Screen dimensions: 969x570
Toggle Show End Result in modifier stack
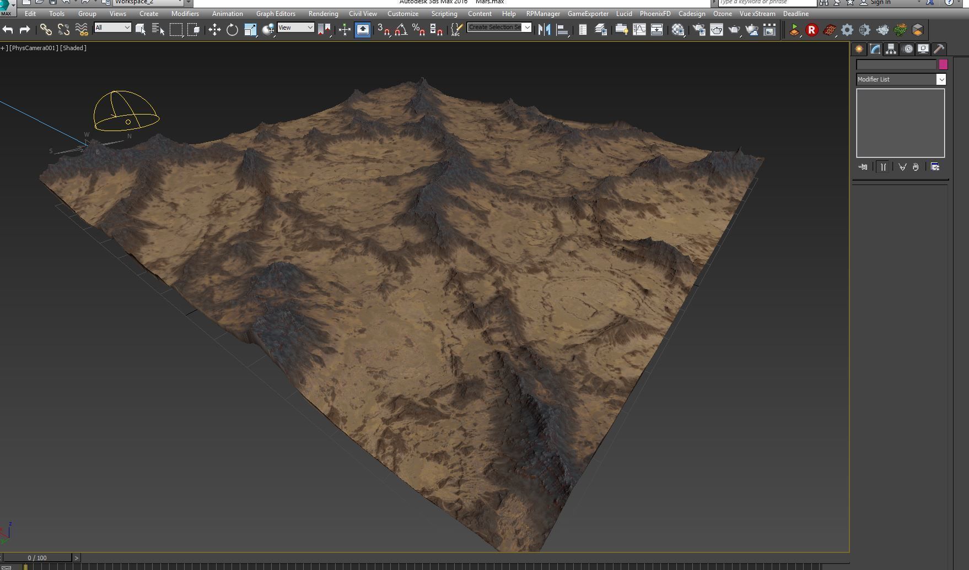[884, 167]
